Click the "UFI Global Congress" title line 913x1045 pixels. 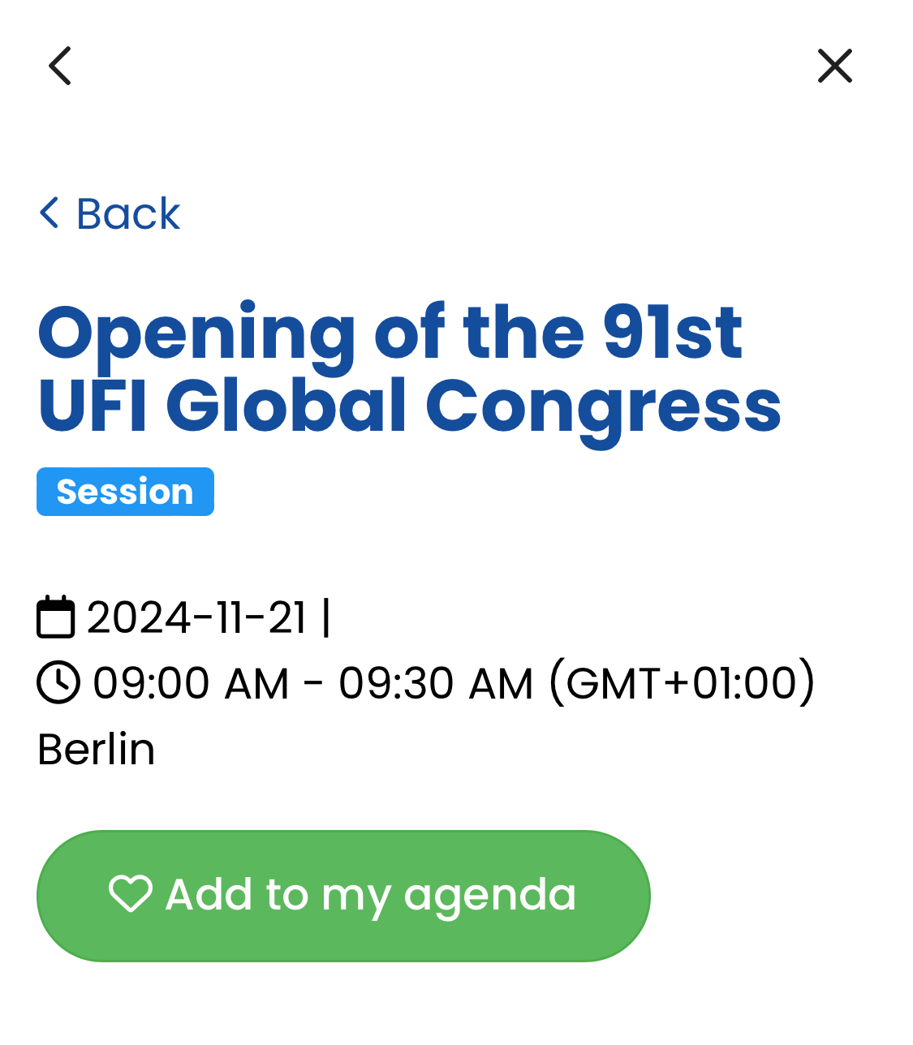pos(409,406)
